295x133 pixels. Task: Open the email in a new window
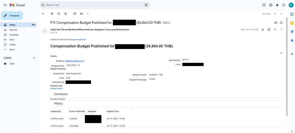[x=281, y=23]
